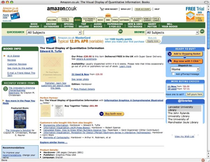Select Lancaster University Library in the list
210x162 pixels.
184,108
